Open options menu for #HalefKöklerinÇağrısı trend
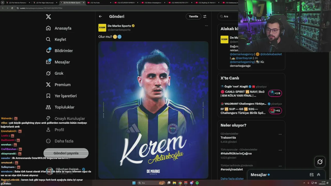 (280, 150)
